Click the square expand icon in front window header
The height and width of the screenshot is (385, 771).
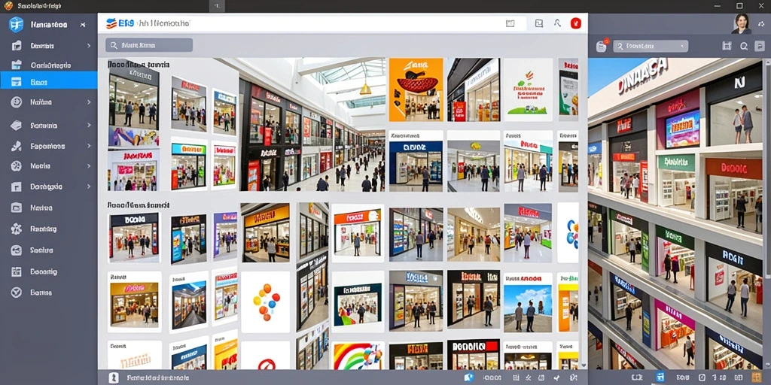[x=539, y=23]
